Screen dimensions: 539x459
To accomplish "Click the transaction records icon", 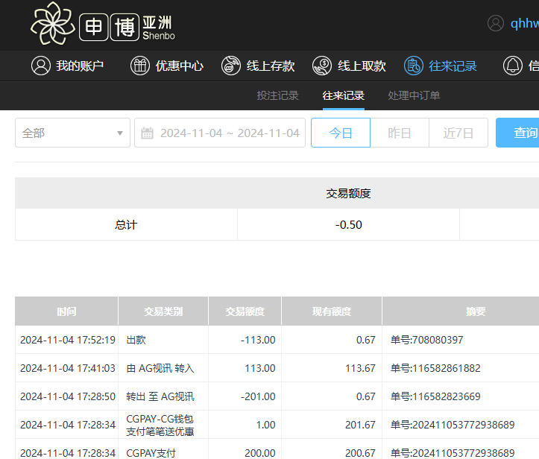I will (x=413, y=66).
